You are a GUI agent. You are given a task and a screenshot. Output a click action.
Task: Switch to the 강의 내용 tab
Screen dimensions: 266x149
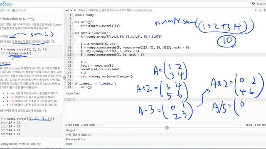[x=5, y=10]
